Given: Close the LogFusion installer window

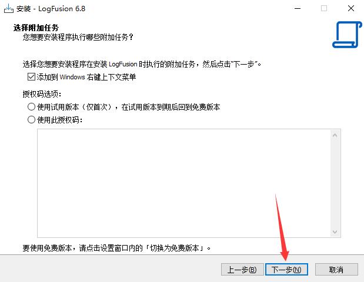Looking at the screenshot, I should click(x=351, y=9).
